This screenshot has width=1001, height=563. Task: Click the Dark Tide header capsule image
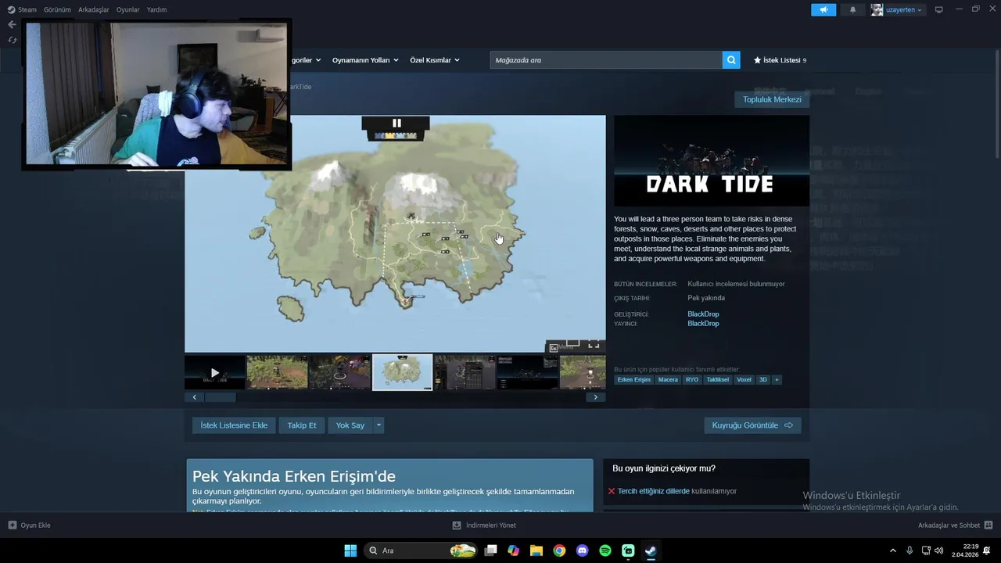712,161
